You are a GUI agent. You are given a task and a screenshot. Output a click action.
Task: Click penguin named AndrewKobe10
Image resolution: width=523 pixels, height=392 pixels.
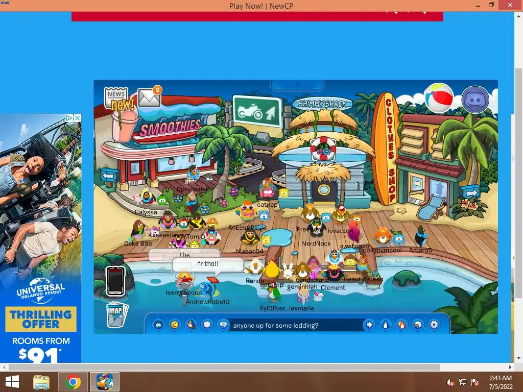207,289
